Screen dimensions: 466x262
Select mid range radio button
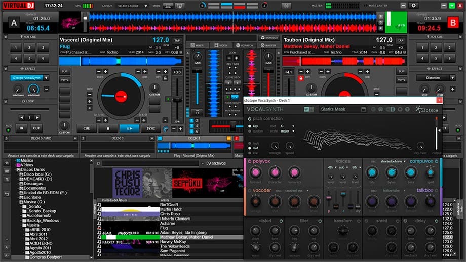(x=250, y=148)
